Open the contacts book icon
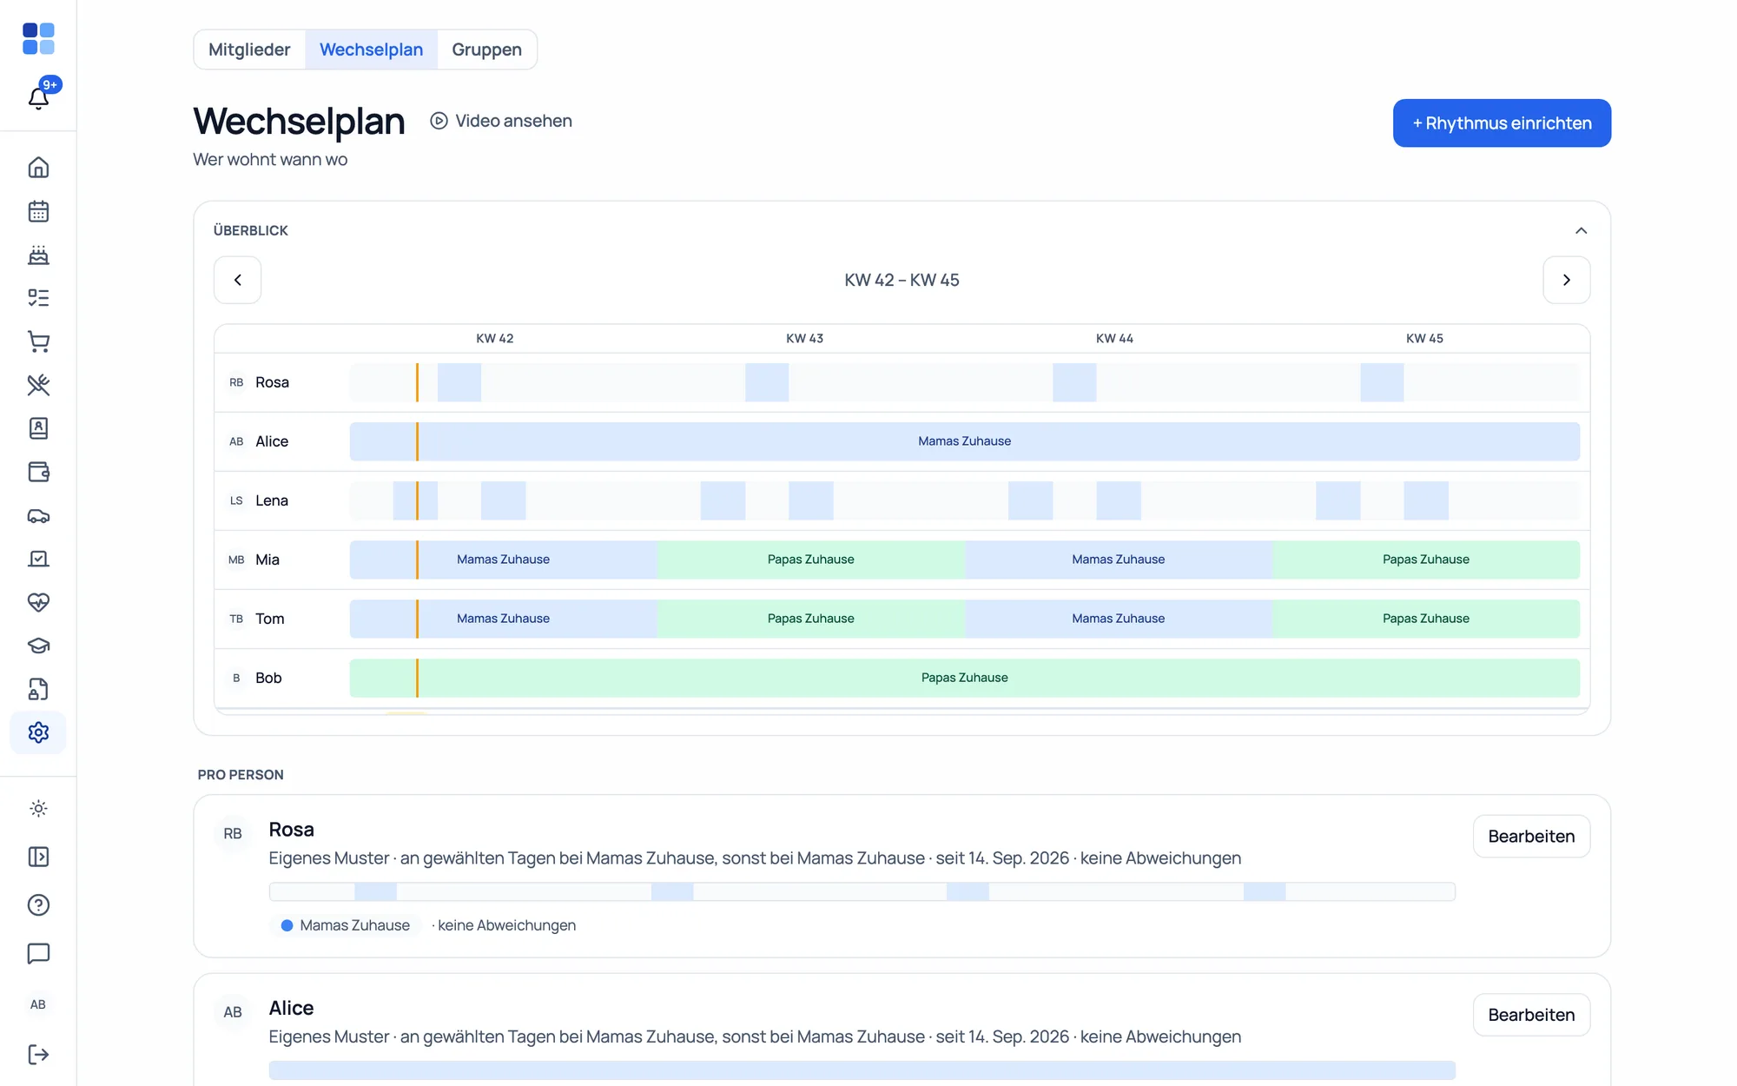The image size is (1737, 1086). click(x=38, y=428)
